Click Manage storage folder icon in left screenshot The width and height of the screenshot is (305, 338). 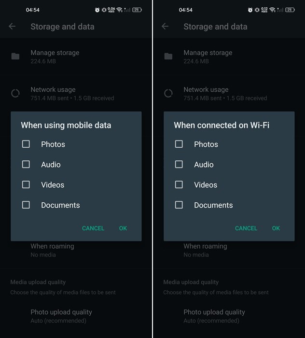tap(15, 56)
